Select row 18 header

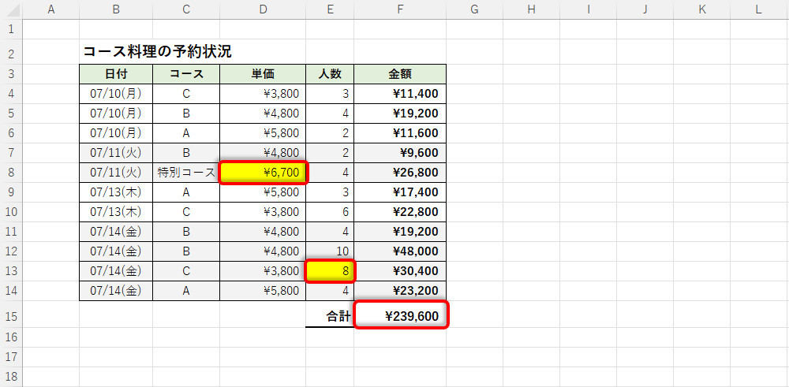[11, 377]
